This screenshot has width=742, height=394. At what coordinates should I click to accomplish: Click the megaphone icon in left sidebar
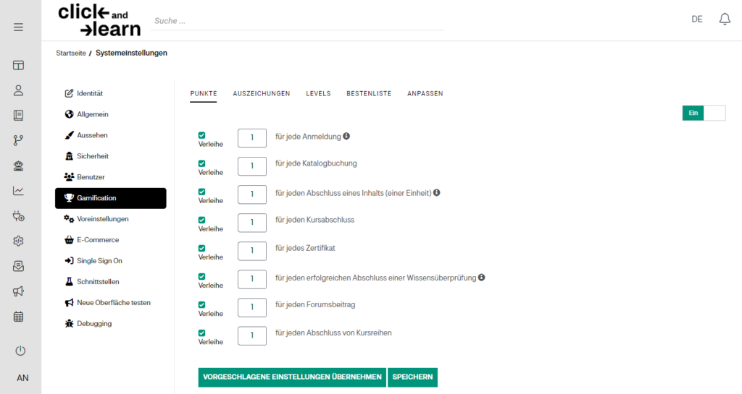coord(19,291)
